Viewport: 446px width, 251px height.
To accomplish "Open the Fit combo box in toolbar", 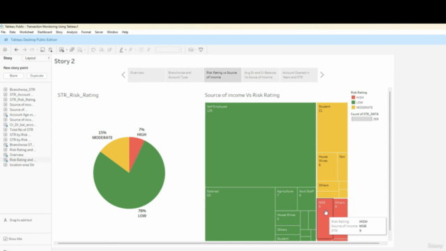I will click(x=169, y=50).
